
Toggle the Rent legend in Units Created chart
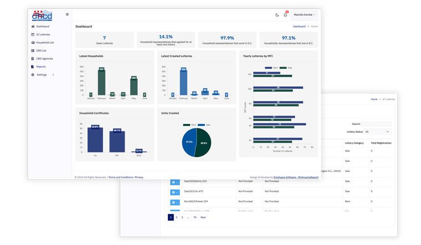[x=187, y=125]
